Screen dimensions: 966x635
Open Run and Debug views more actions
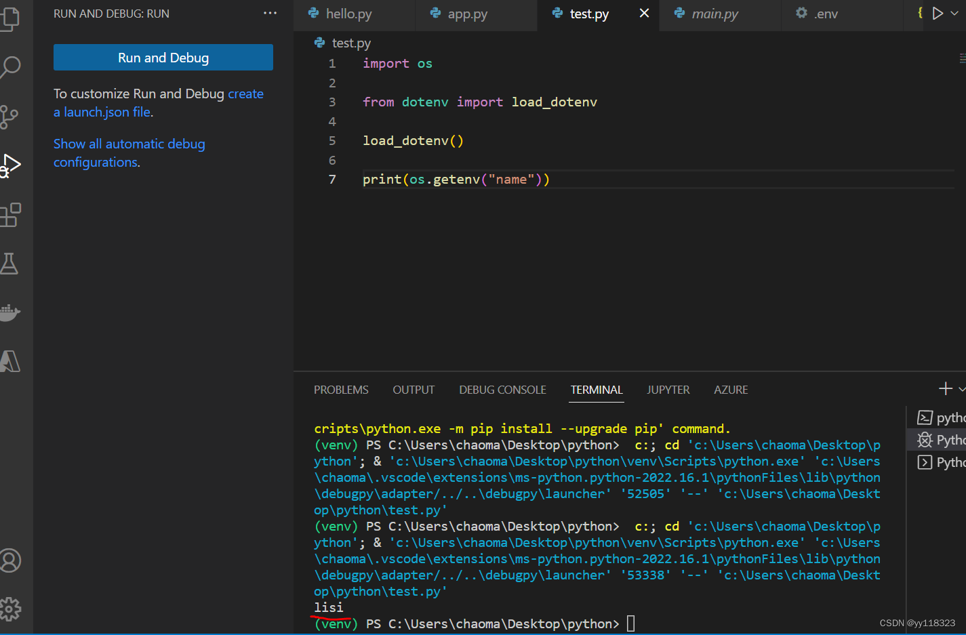click(x=270, y=14)
